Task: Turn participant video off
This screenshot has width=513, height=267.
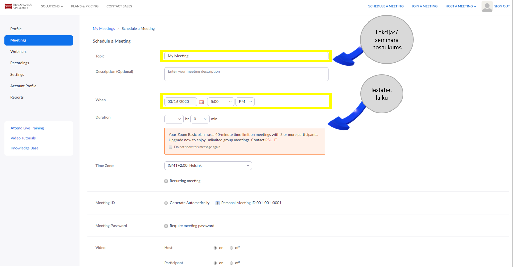Action: pos(231,263)
